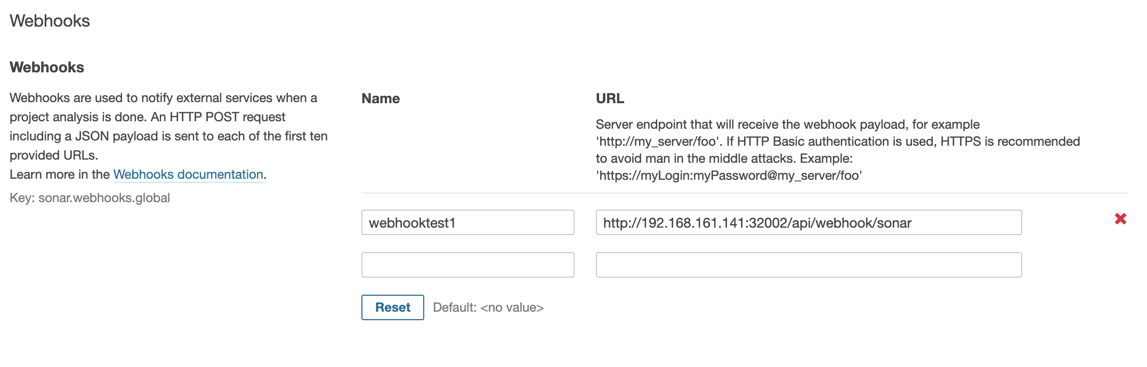Click the empty second Name input box
This screenshot has width=1147, height=367.
coord(467,264)
